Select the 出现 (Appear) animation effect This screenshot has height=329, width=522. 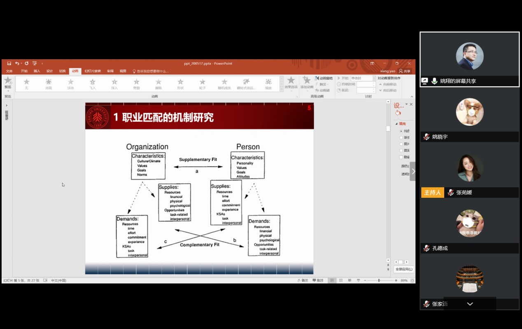(x=49, y=84)
